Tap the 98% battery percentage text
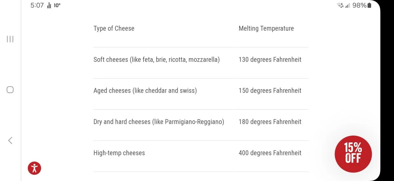Image resolution: width=394 pixels, height=181 pixels. pos(359,5)
